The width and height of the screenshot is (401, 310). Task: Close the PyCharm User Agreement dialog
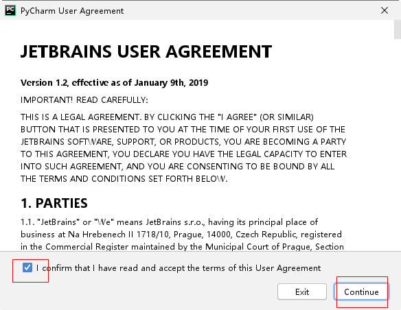click(x=385, y=10)
